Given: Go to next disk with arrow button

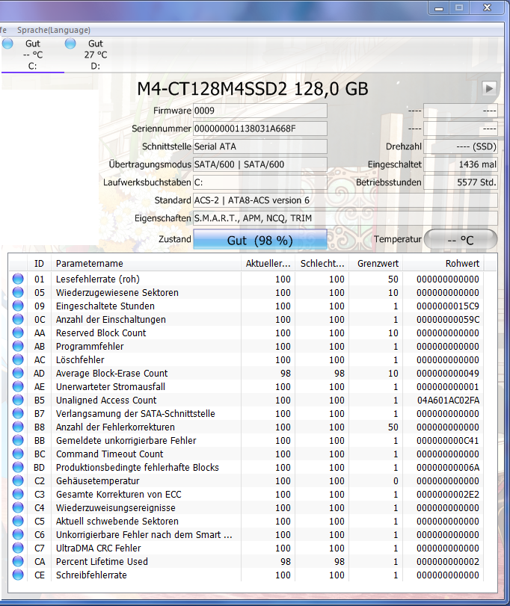Looking at the screenshot, I should point(489,88).
